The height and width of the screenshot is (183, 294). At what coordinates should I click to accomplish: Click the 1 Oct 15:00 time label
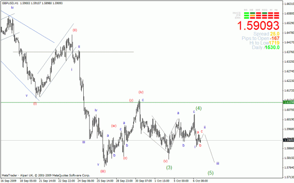[x=162, y=181]
